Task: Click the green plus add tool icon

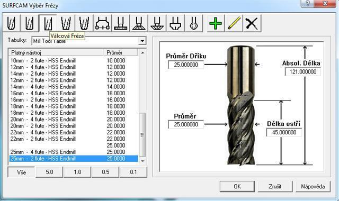Action: 216,23
